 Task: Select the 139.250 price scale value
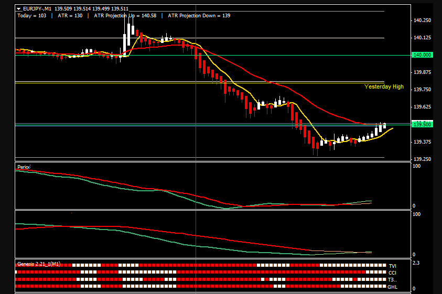coord(422,159)
